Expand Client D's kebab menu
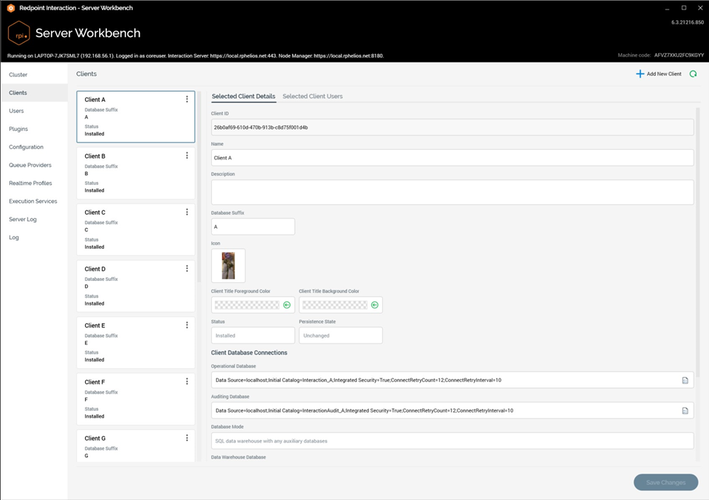Image resolution: width=709 pixels, height=500 pixels. (187, 269)
